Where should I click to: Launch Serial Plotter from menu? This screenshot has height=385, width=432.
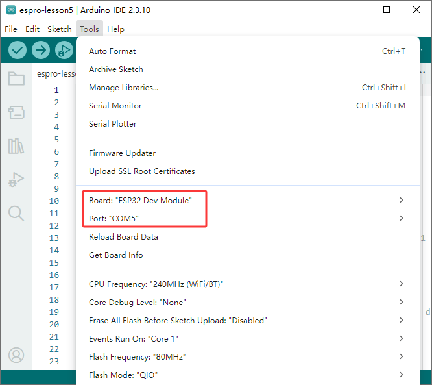click(x=247, y=124)
